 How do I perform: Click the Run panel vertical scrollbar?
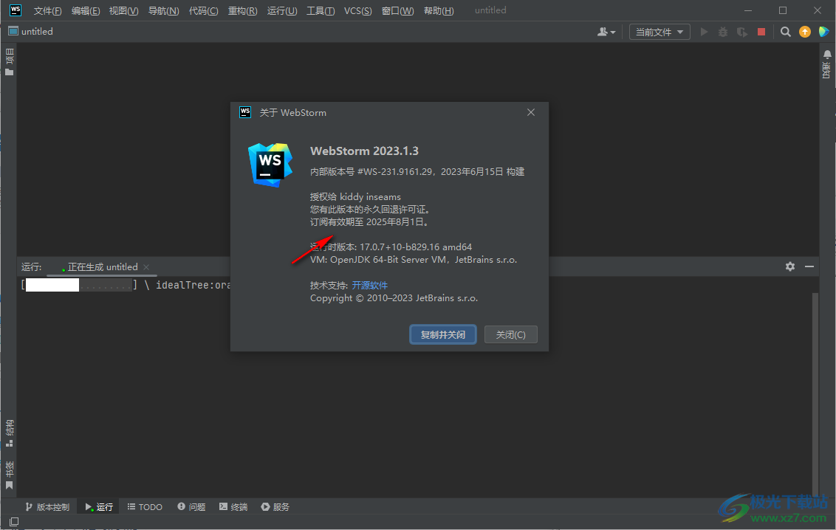click(815, 393)
